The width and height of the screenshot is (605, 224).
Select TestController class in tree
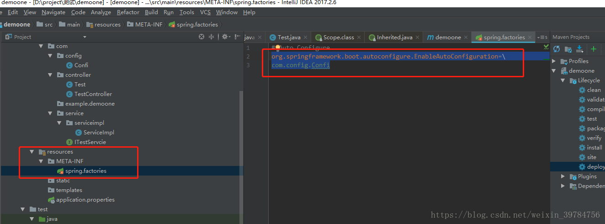93,94
